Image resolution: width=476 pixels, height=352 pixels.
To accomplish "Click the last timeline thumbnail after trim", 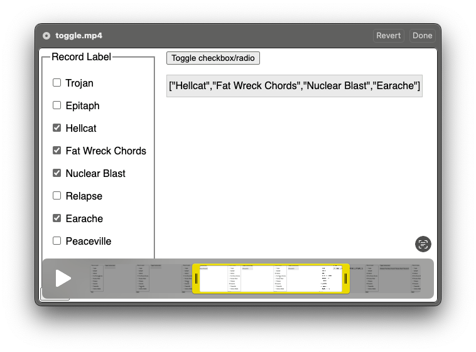I will point(416,278).
